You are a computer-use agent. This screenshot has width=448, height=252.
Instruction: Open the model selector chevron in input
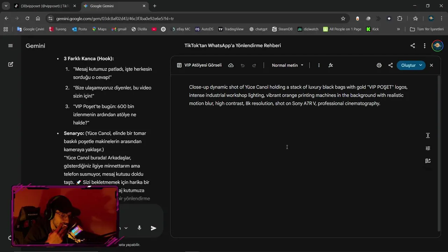tap(126, 228)
